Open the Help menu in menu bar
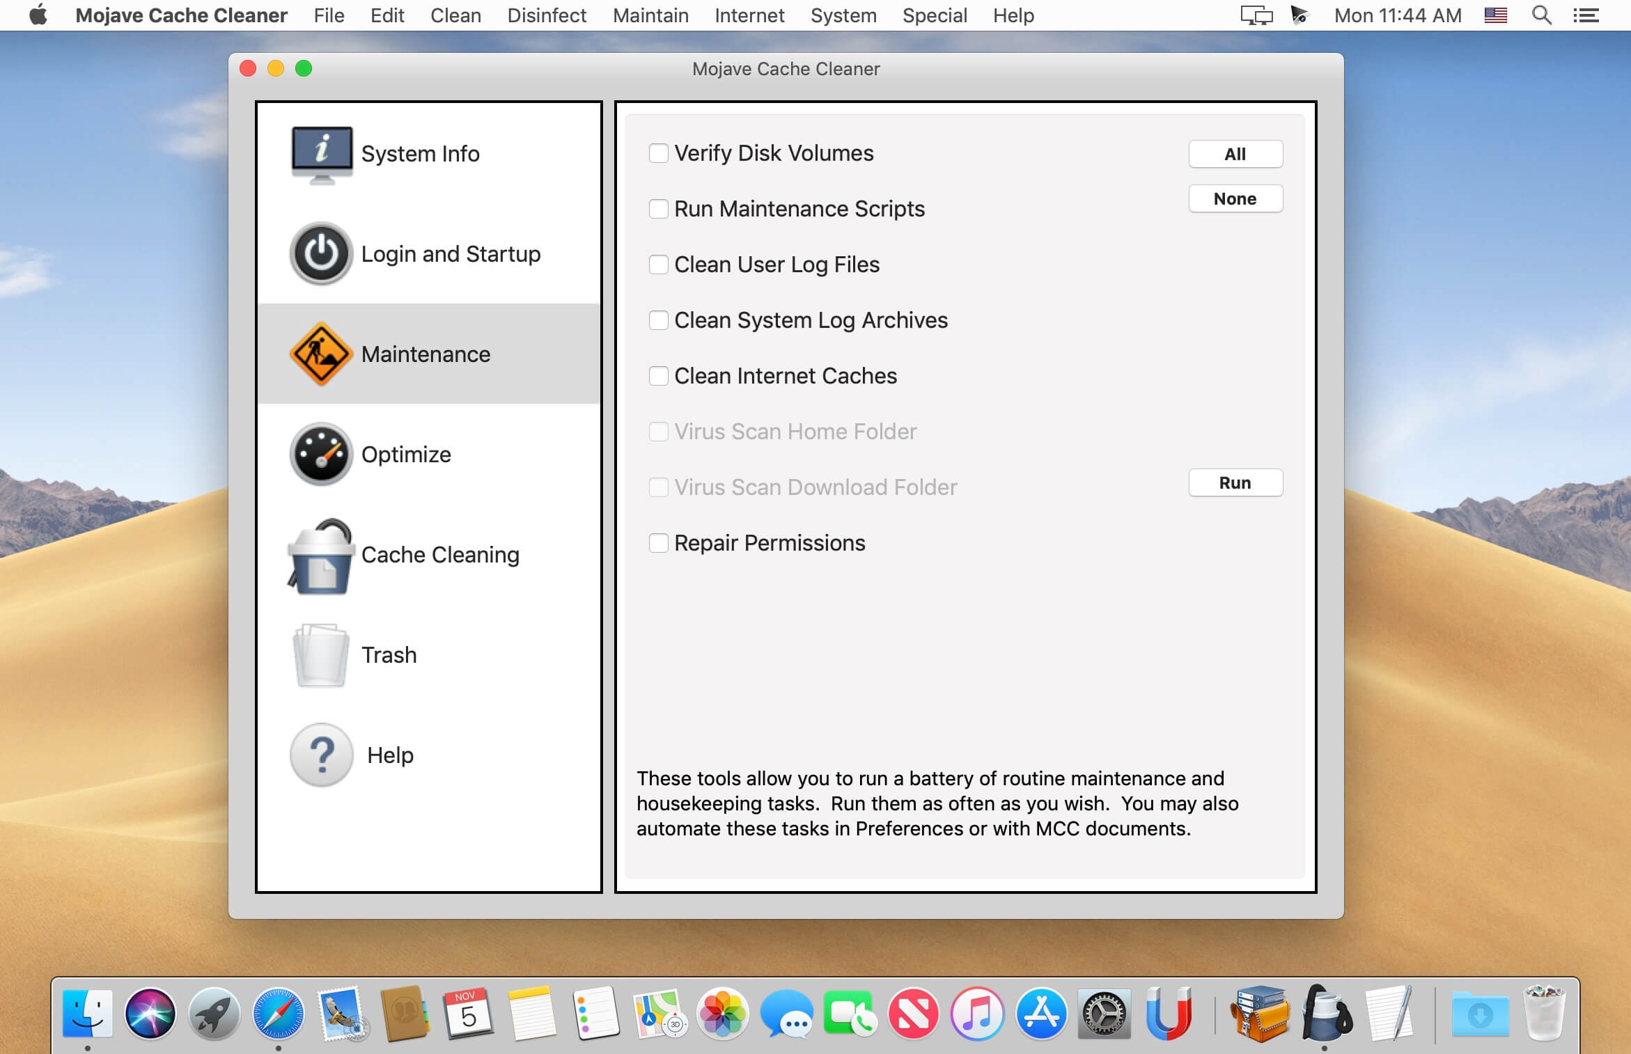The width and height of the screenshot is (1631, 1054). [1013, 15]
